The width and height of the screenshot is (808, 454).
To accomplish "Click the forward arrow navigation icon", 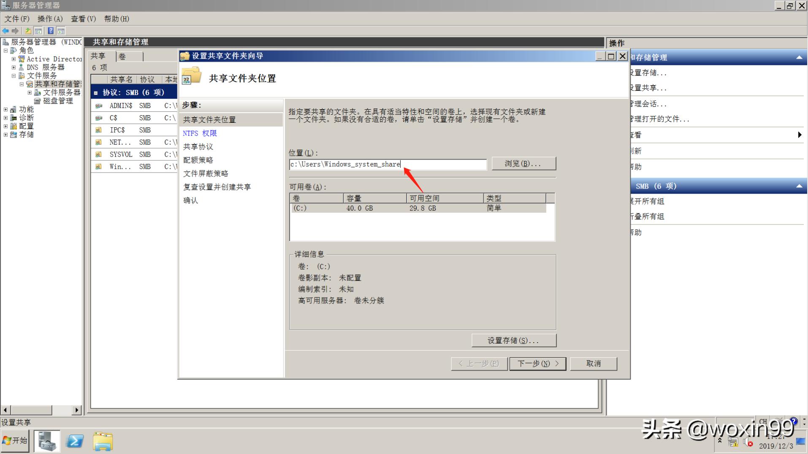I will coord(16,30).
